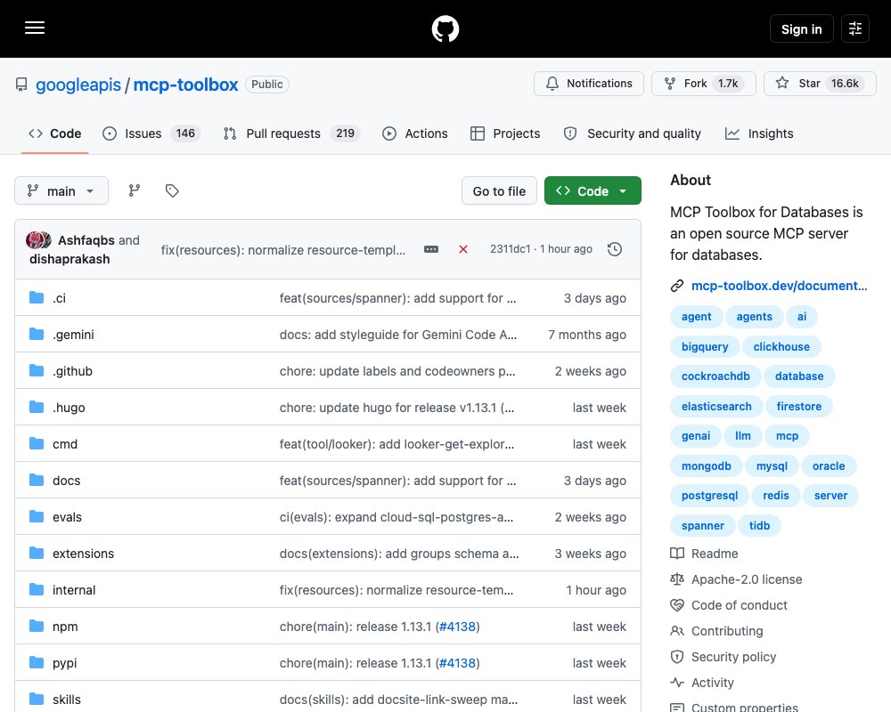The height and width of the screenshot is (712, 891).
Task: Open the dishaprakash author link
Action: point(69,259)
